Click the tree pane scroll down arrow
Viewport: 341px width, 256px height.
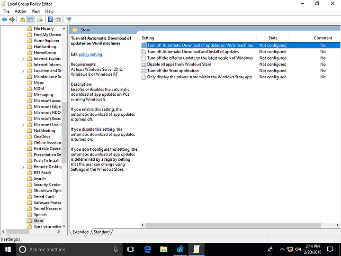pos(64,226)
